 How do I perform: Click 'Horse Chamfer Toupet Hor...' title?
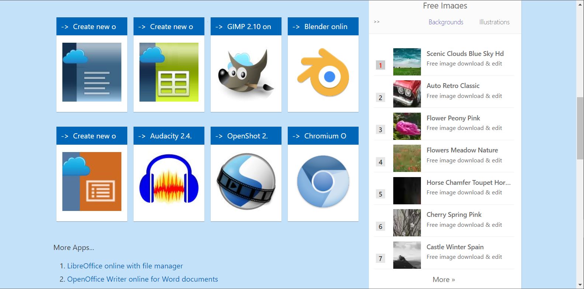click(x=469, y=183)
